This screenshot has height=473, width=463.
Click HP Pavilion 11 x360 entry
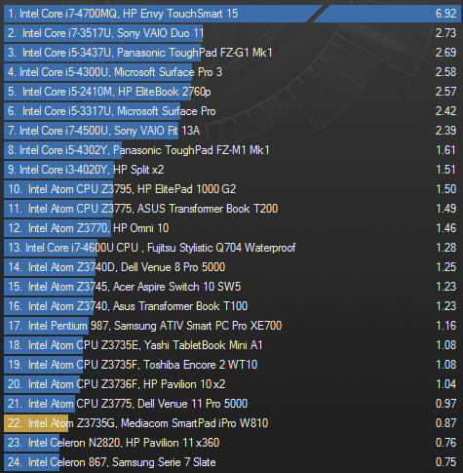click(x=232, y=443)
